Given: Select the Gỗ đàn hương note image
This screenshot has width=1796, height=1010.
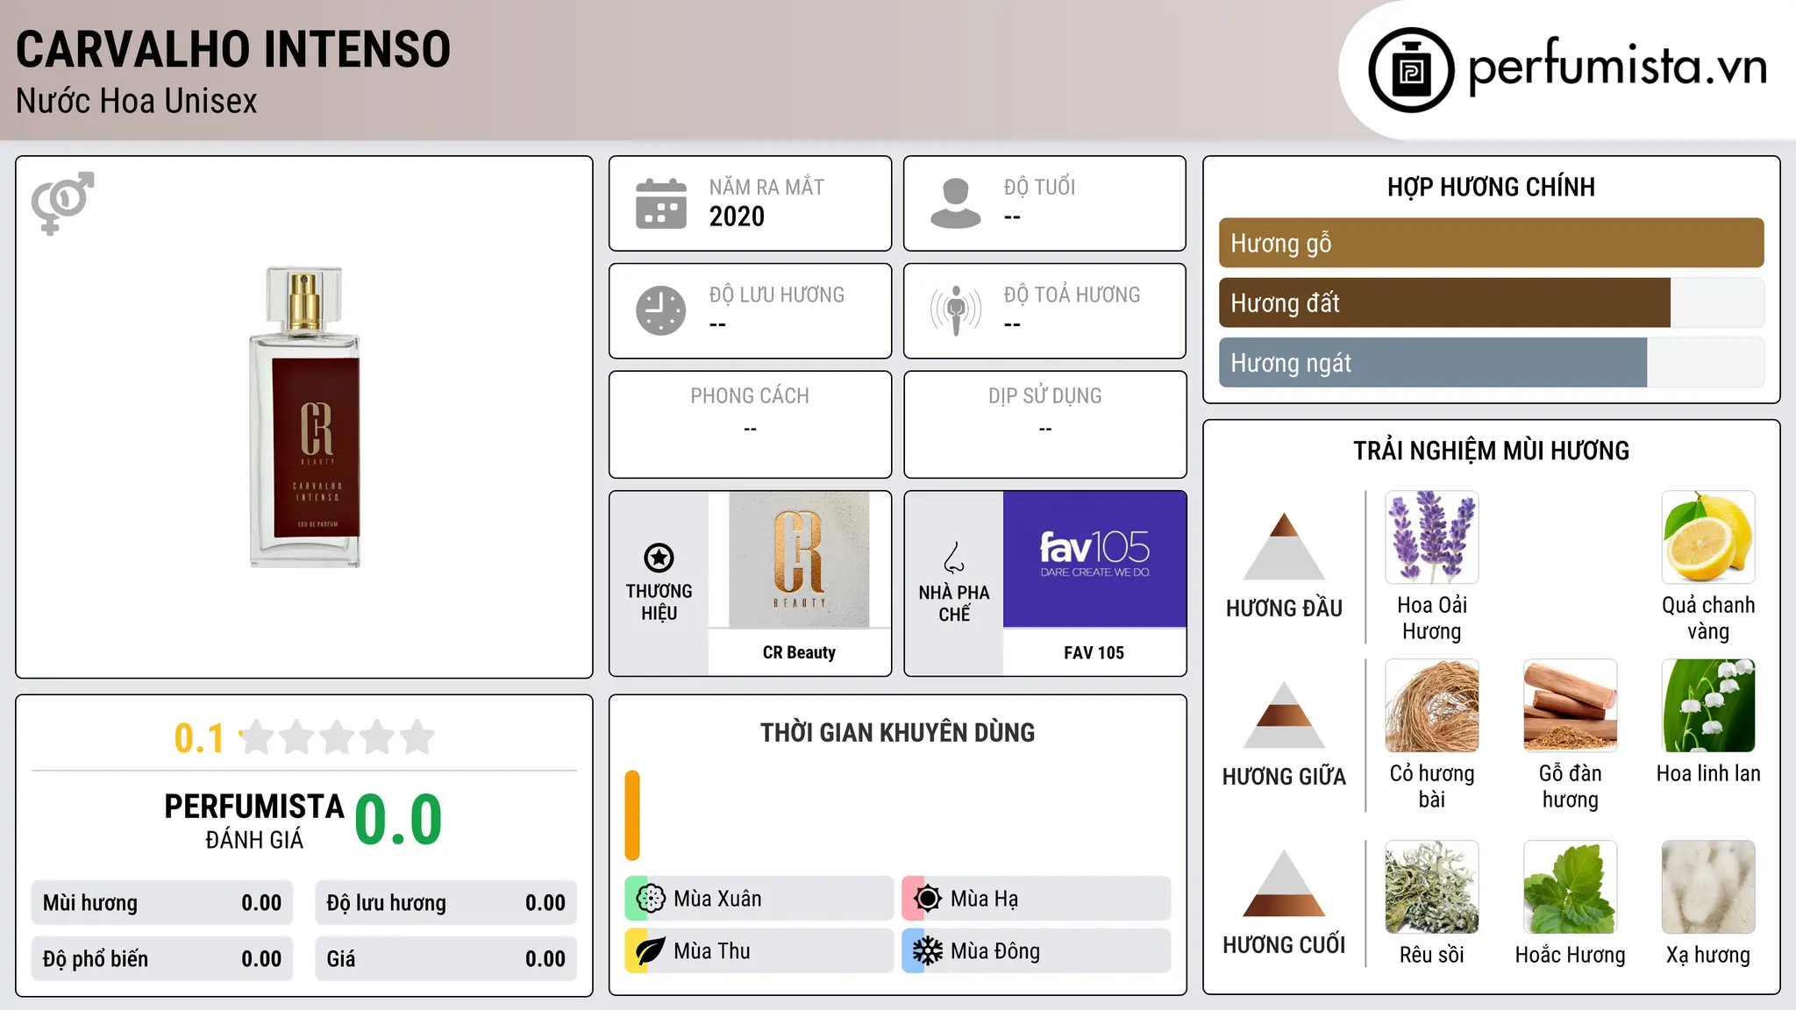Looking at the screenshot, I should (1571, 706).
